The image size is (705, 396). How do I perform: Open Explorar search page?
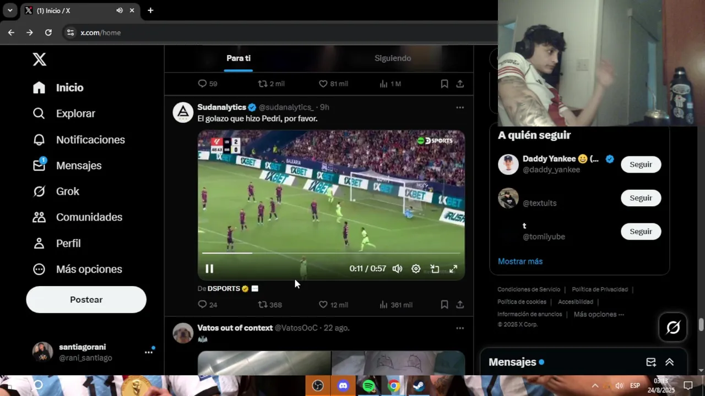click(x=63, y=113)
